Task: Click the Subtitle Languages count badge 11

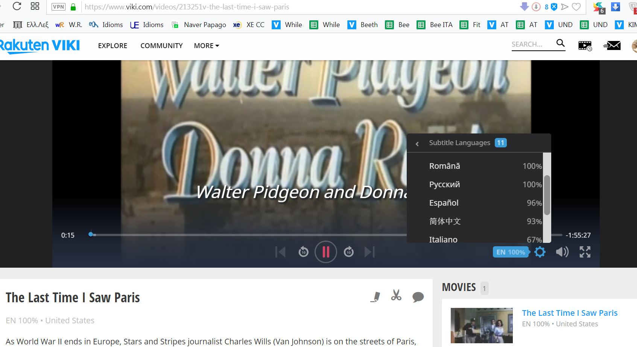Action: (501, 143)
